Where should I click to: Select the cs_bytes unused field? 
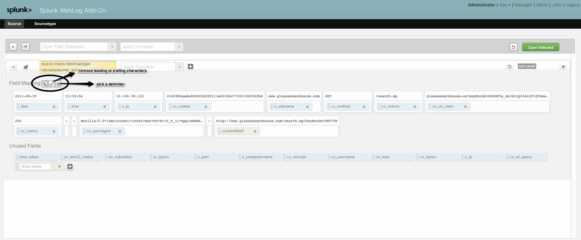pos(437,157)
